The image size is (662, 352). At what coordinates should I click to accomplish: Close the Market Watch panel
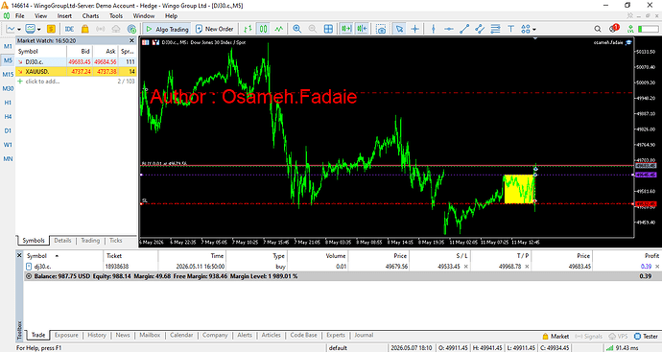(x=131, y=40)
